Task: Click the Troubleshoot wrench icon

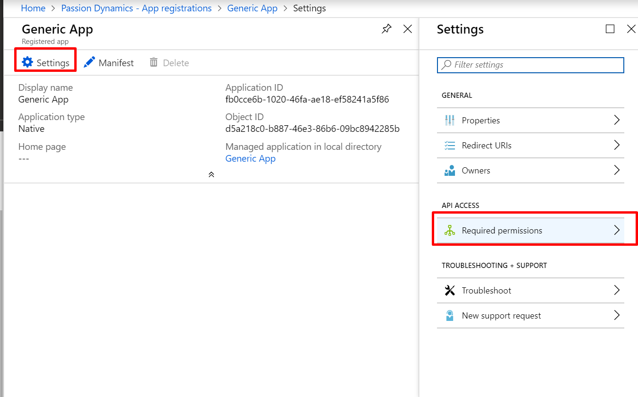Action: coord(449,291)
